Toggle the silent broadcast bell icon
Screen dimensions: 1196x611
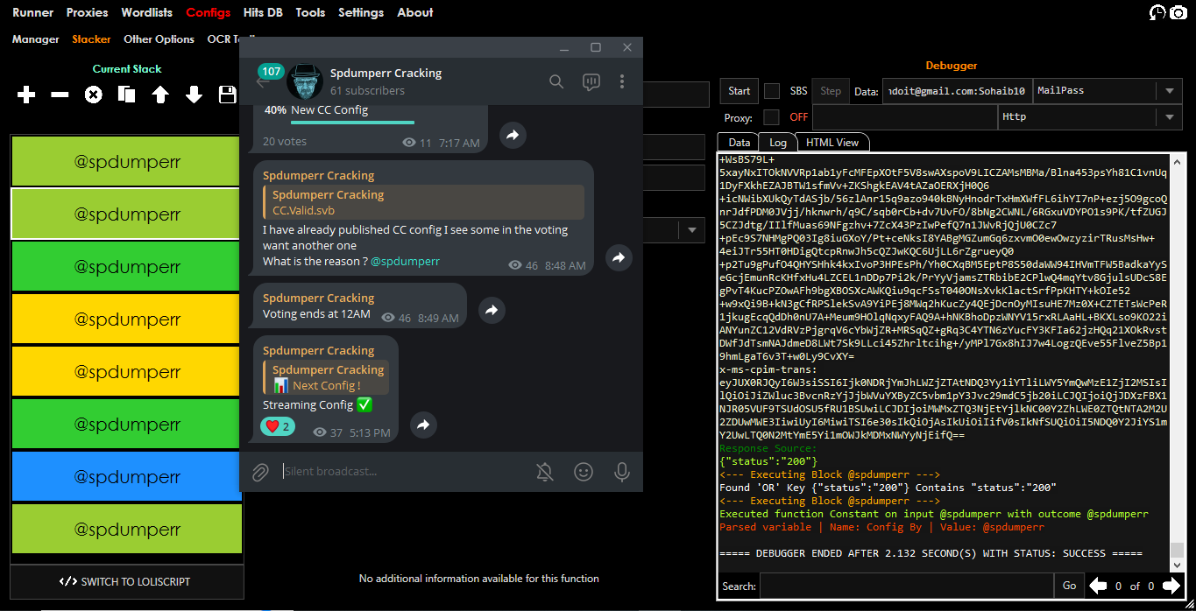coord(545,472)
